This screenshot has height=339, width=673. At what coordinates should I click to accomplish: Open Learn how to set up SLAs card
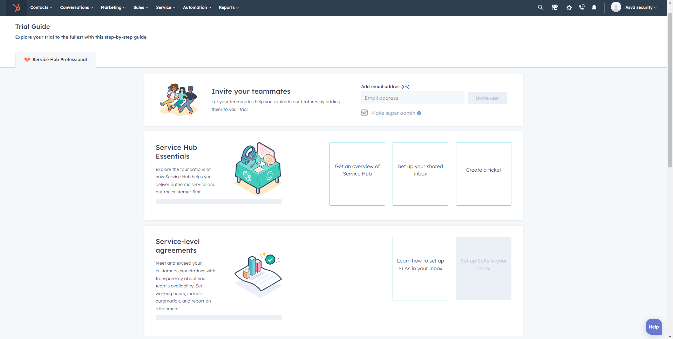click(x=420, y=268)
